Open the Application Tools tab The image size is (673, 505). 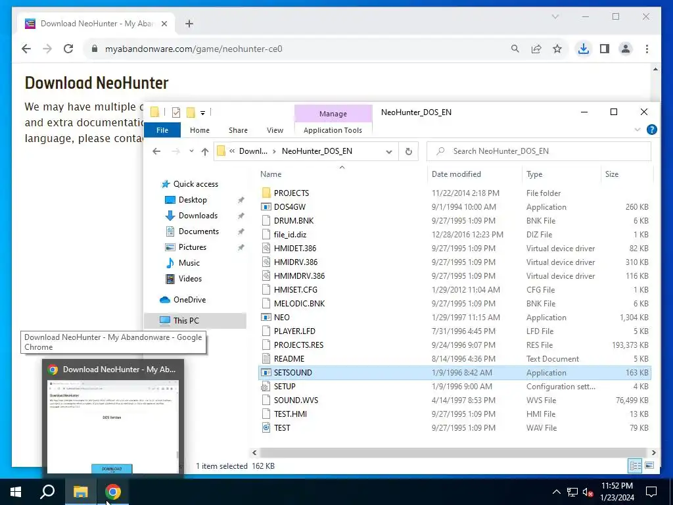click(333, 130)
